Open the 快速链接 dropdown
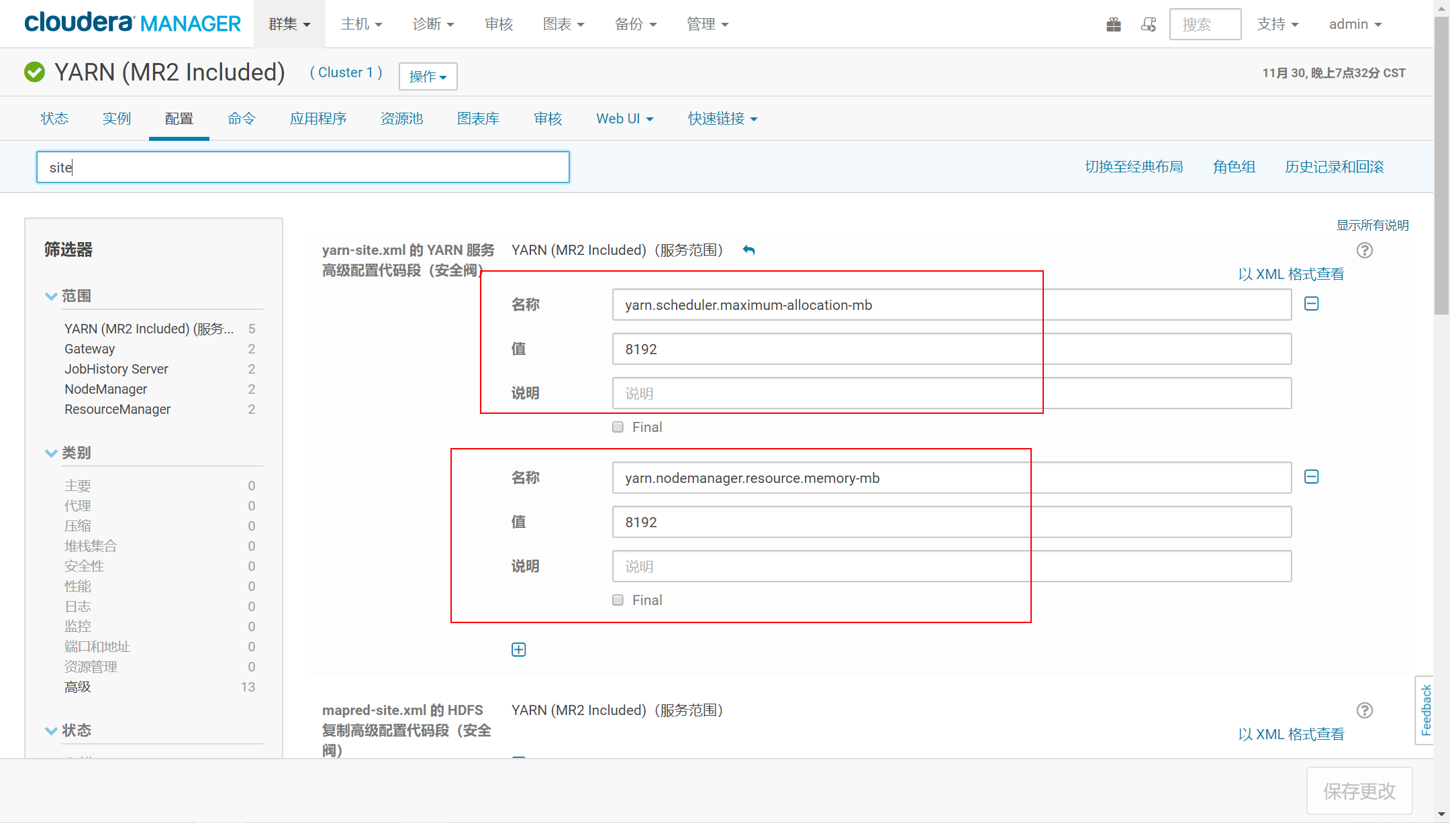The height and width of the screenshot is (823, 1450). coord(722,119)
